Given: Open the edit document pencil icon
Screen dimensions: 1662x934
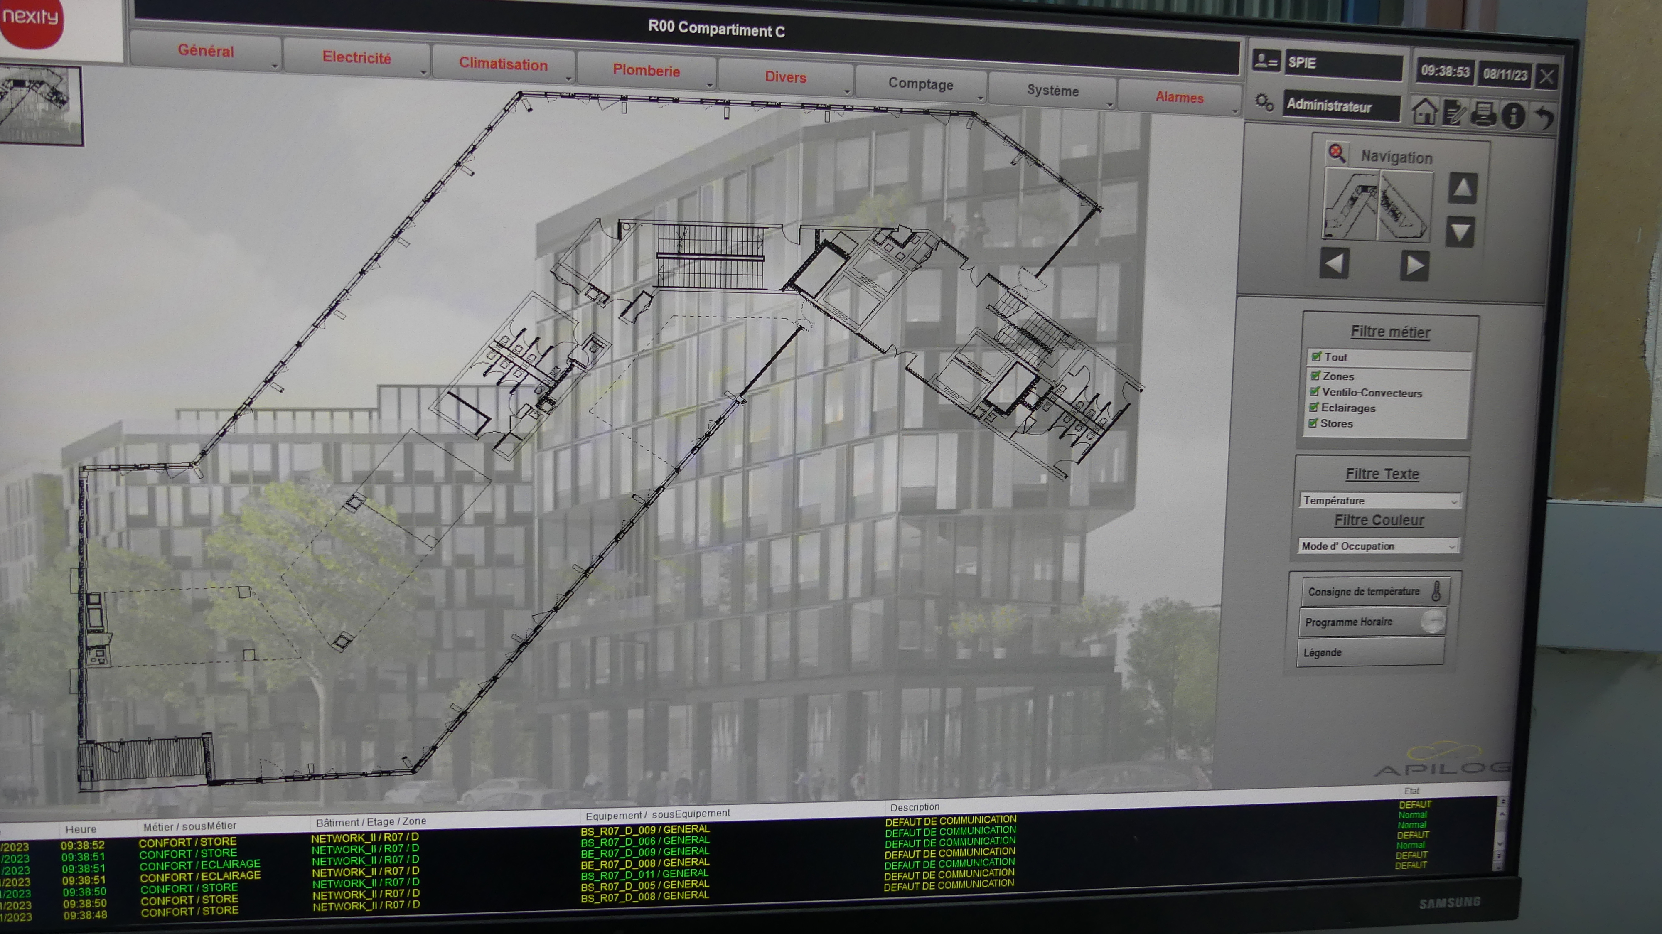Looking at the screenshot, I should point(1454,113).
